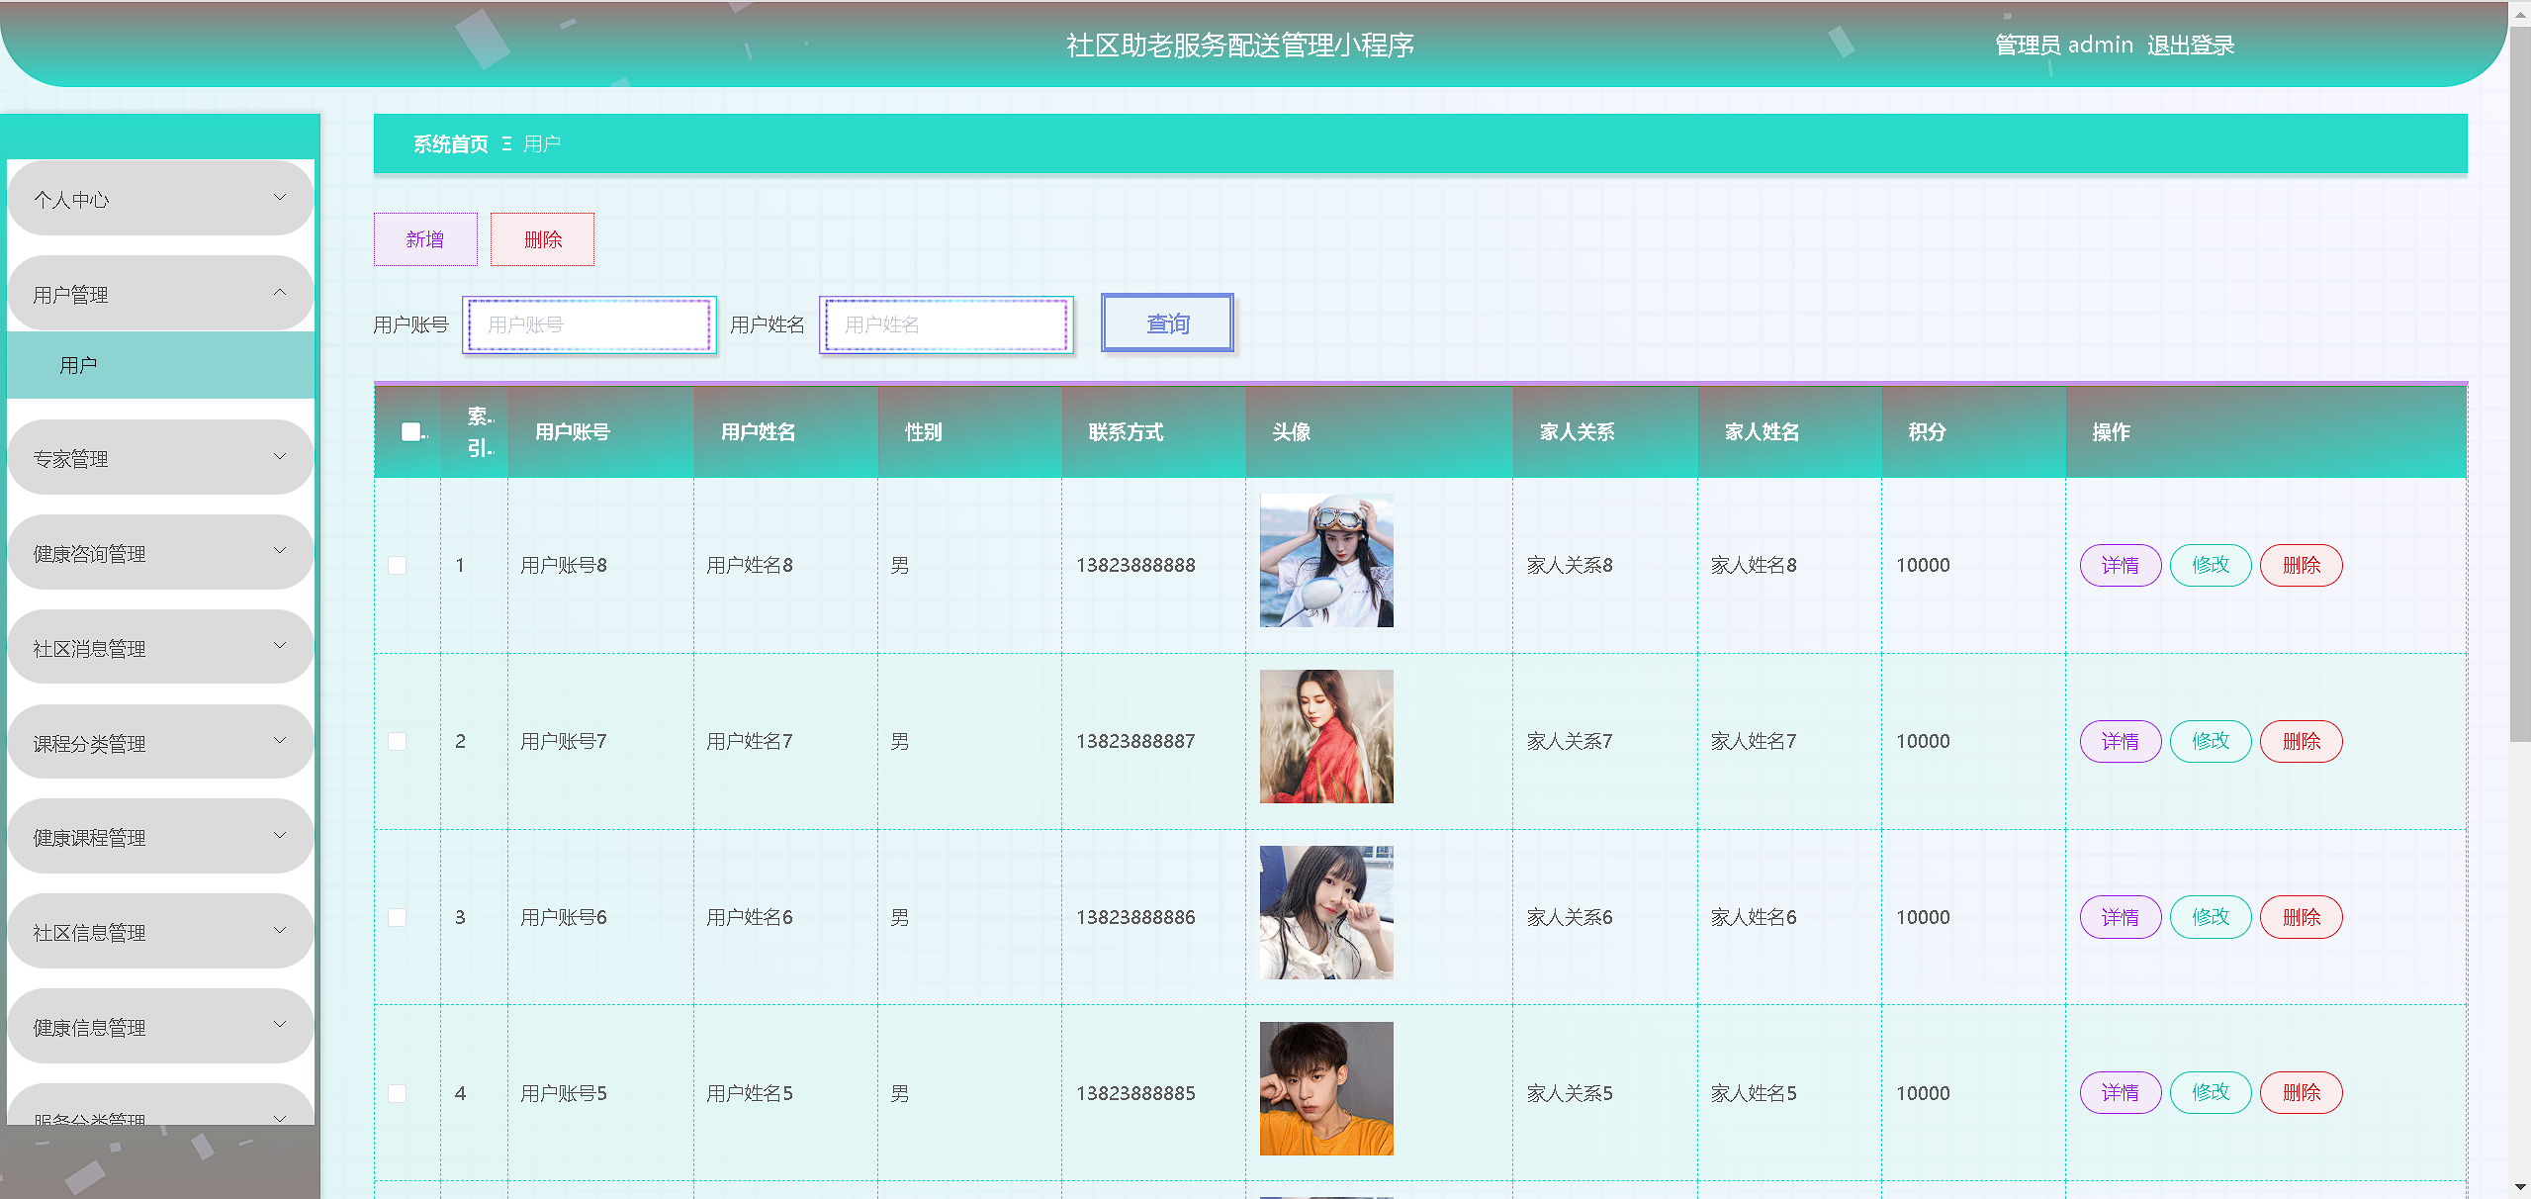
Task: Check the row checkbox for 用户账号8
Action: coord(398,565)
